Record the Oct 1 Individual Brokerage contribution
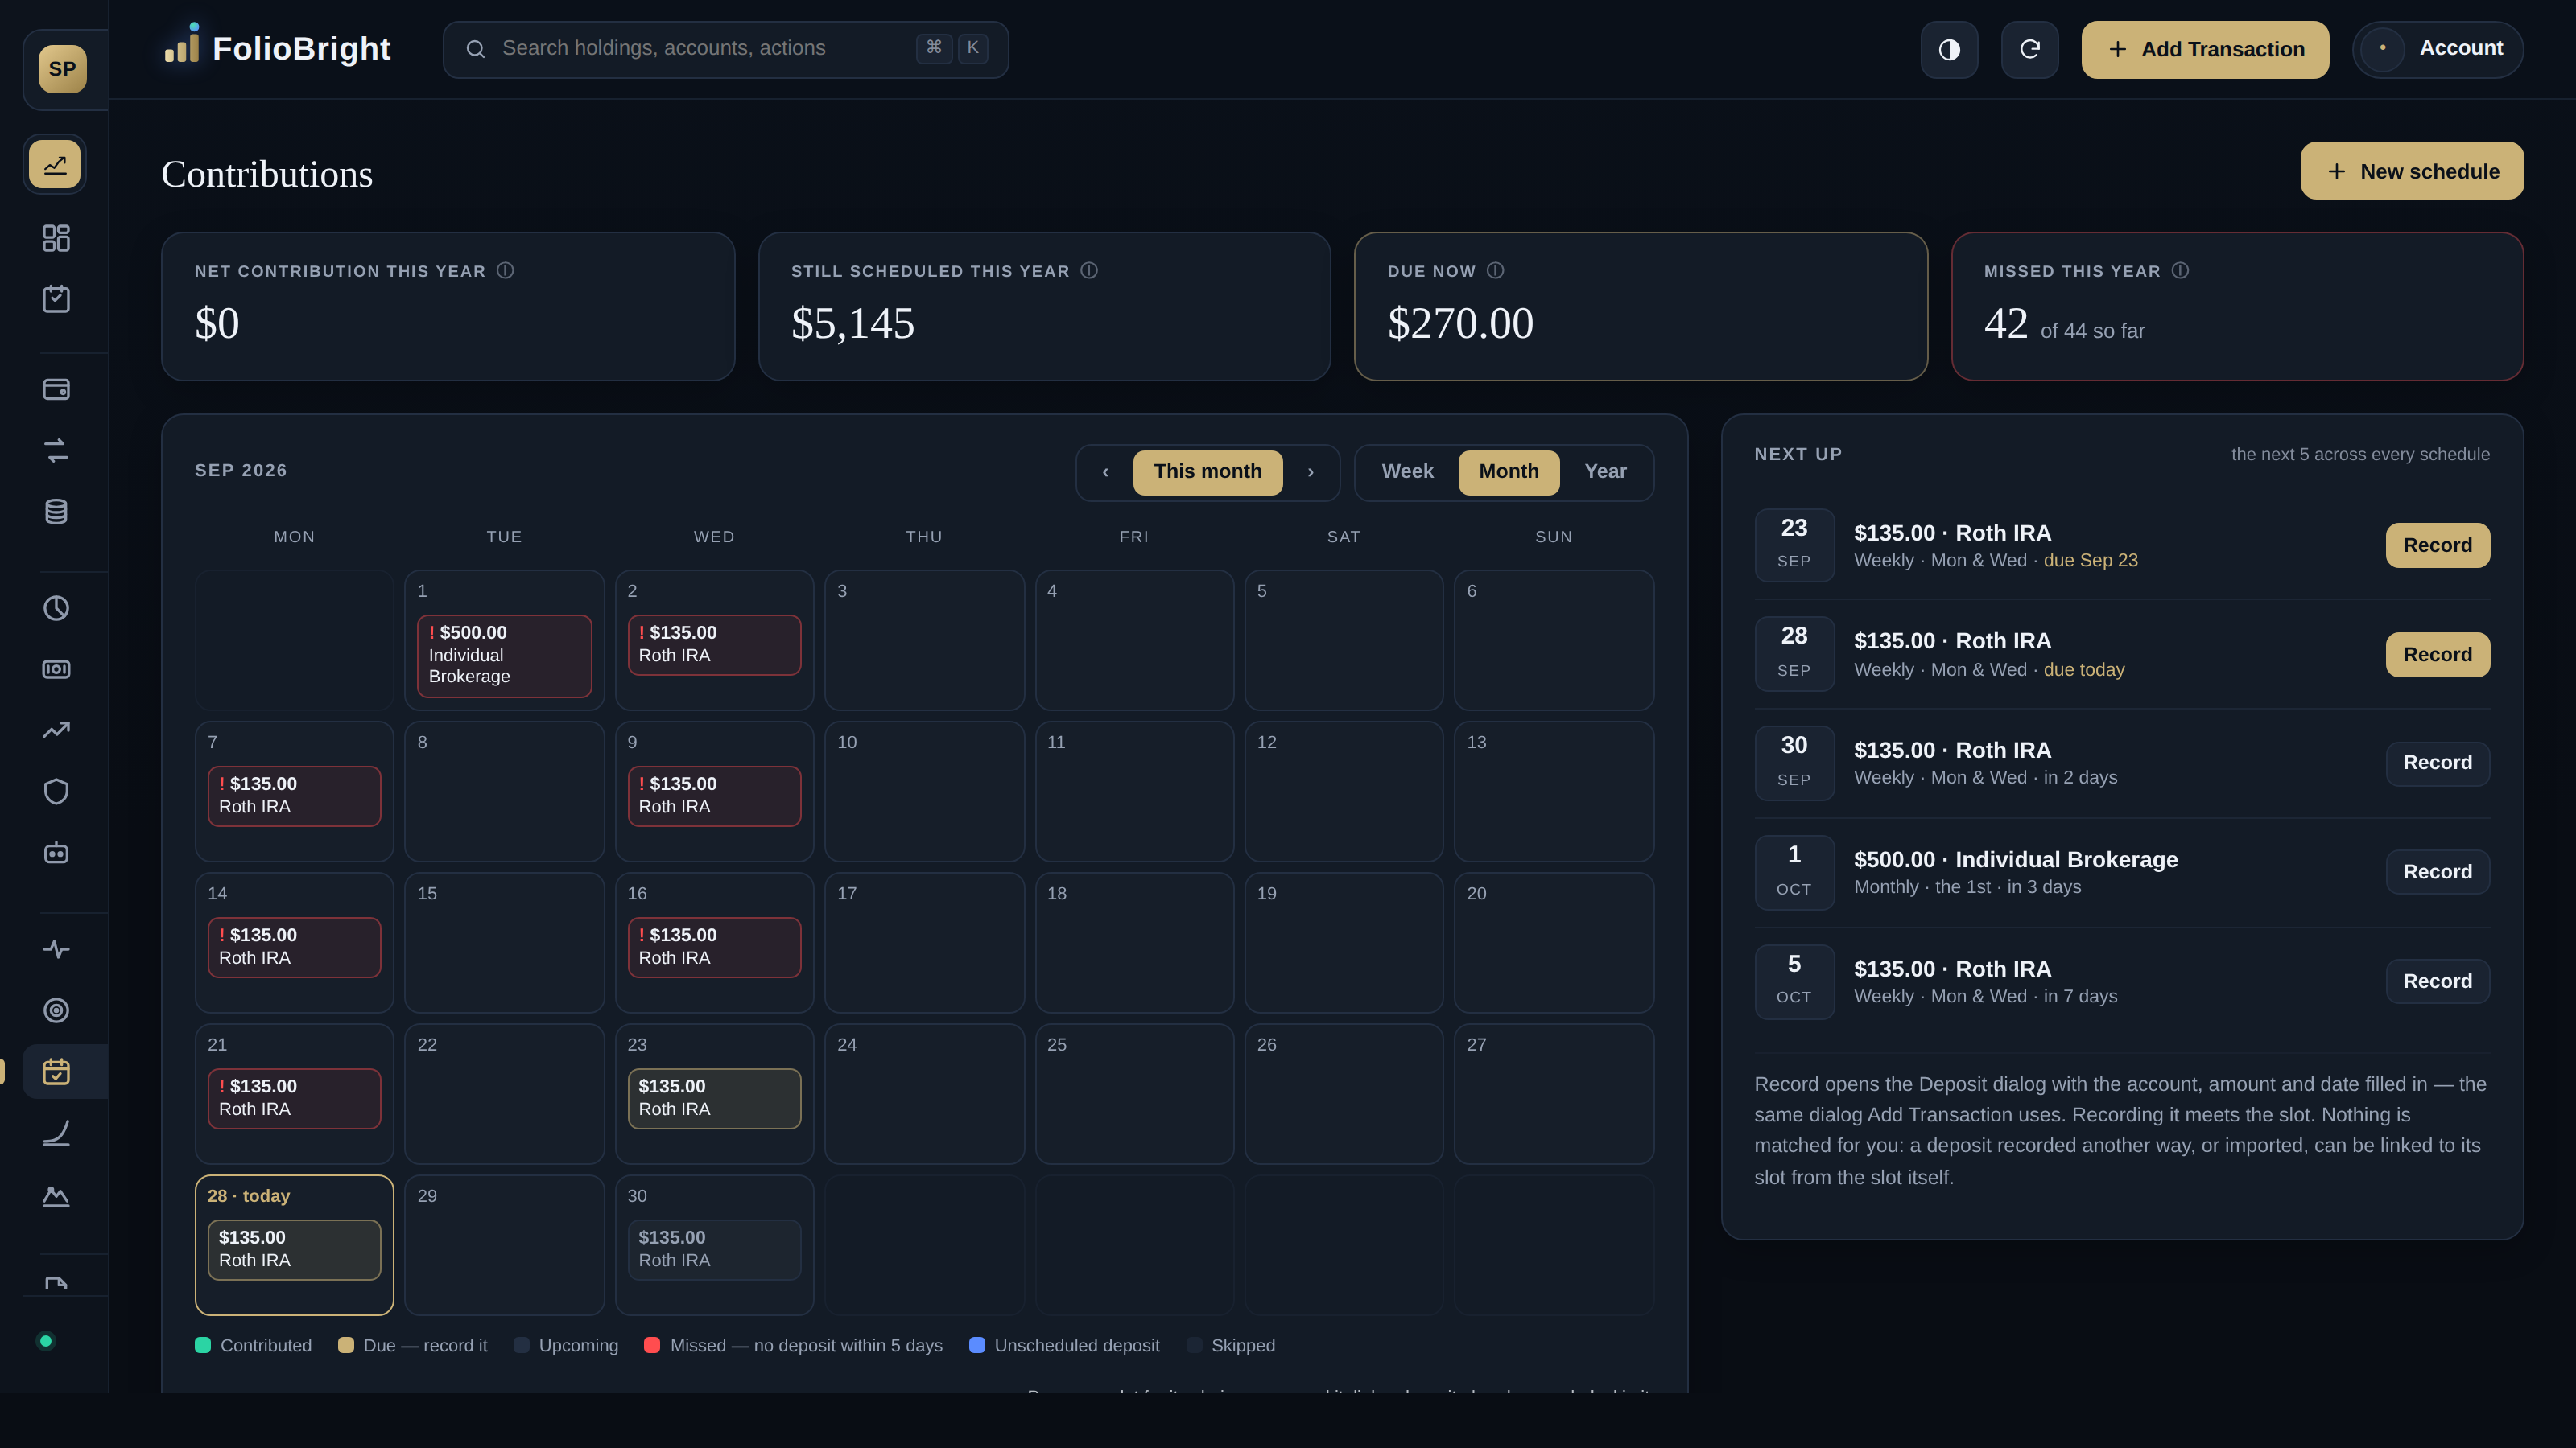The height and width of the screenshot is (1448, 2576). click(x=2437, y=872)
